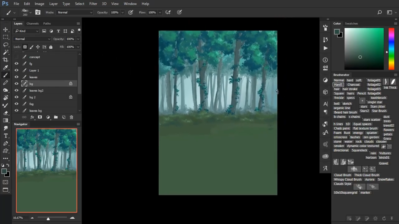
Task: Pick the Whispy Cloud Brush preset
Action: 348,180
